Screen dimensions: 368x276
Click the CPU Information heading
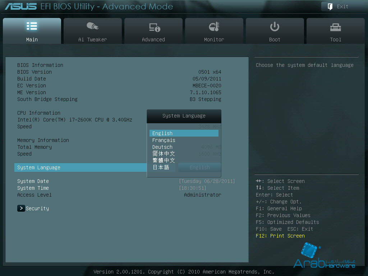pos(39,113)
